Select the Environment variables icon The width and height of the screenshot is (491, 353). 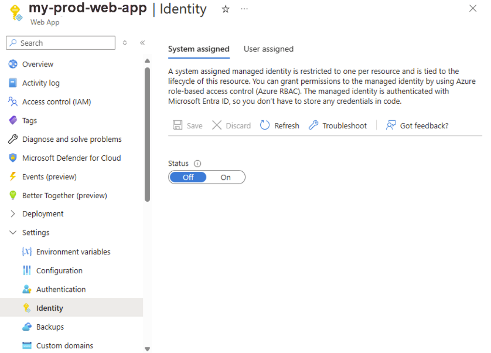pos(27,252)
